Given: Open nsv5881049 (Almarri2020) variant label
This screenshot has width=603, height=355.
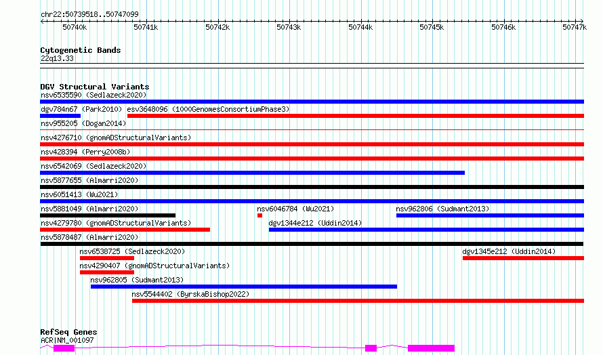Looking at the screenshot, I should 89,209.
